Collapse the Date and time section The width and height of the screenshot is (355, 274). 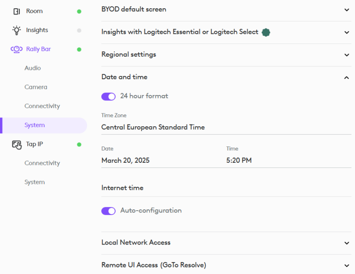pyautogui.click(x=346, y=76)
